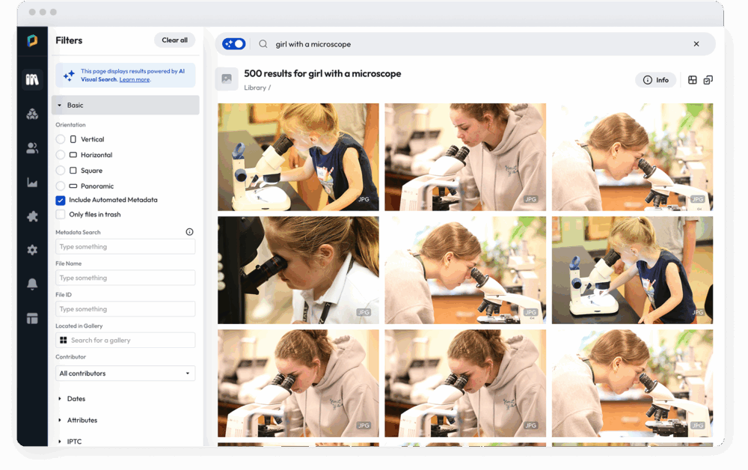Click the multi-select checkbox icon near Info
748x470 pixels.
[708, 79]
